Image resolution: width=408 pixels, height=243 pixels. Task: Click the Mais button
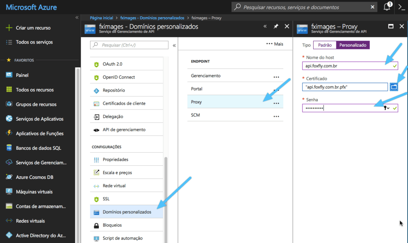275,44
